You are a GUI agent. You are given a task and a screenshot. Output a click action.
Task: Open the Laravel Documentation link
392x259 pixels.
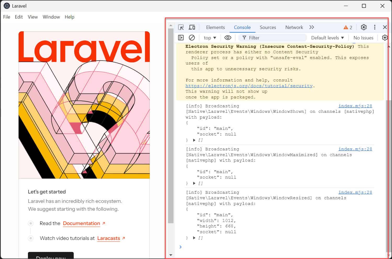pyautogui.click(x=82, y=223)
